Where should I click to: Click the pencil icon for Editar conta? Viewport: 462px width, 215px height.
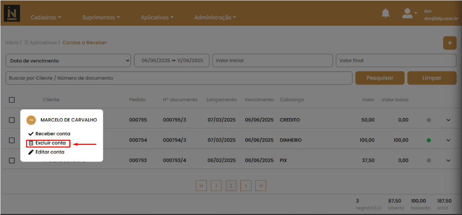31,152
